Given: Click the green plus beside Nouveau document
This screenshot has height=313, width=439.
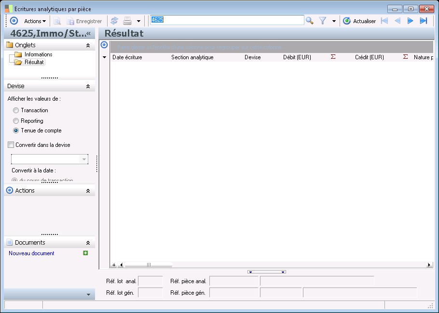Looking at the screenshot, I should (85, 253).
